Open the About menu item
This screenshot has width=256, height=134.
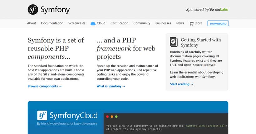(31, 23)
